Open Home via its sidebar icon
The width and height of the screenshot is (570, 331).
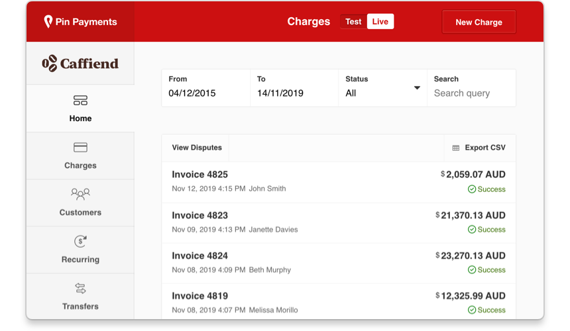[x=80, y=101]
